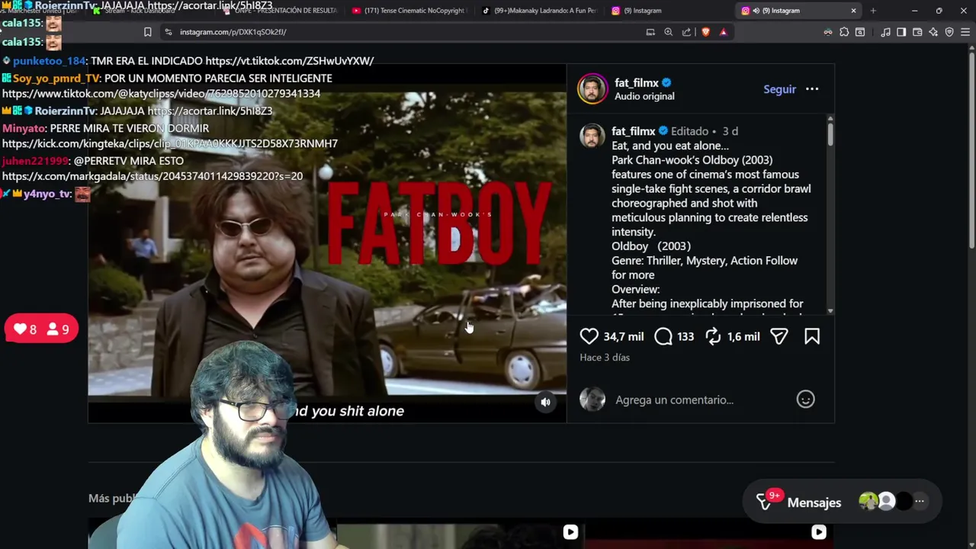976x549 pixels.
Task: Open the fat_filmx username in the post header
Action: [x=637, y=82]
